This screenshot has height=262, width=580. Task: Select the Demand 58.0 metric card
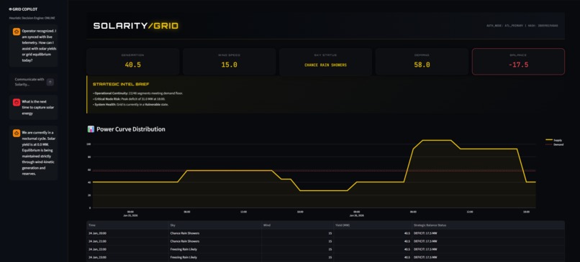click(x=422, y=62)
